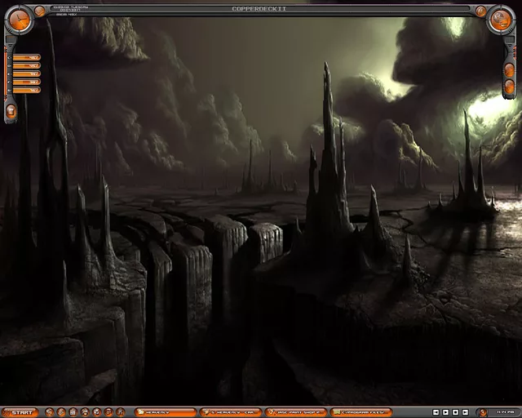Image resolution: width=522 pixels, height=418 pixels.
Task: Click the small orange orb beside the clock
Action: 40,11
